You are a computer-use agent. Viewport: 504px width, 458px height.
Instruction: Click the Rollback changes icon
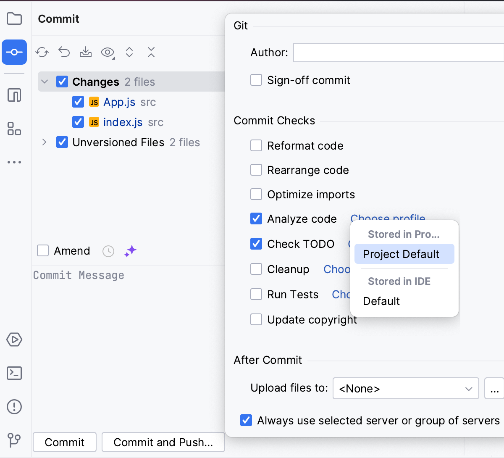pos(63,52)
